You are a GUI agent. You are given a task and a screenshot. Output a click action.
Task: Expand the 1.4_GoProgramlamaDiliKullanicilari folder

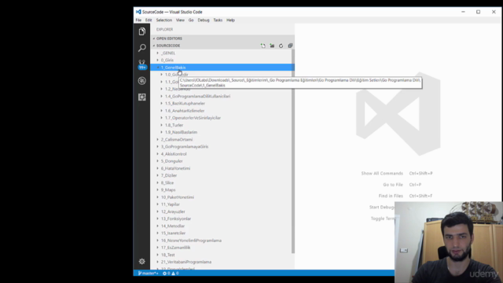pyautogui.click(x=222, y=96)
